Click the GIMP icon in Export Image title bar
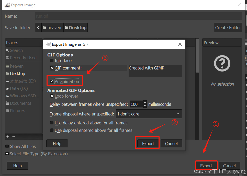The height and width of the screenshot is (176, 247). [7, 5]
